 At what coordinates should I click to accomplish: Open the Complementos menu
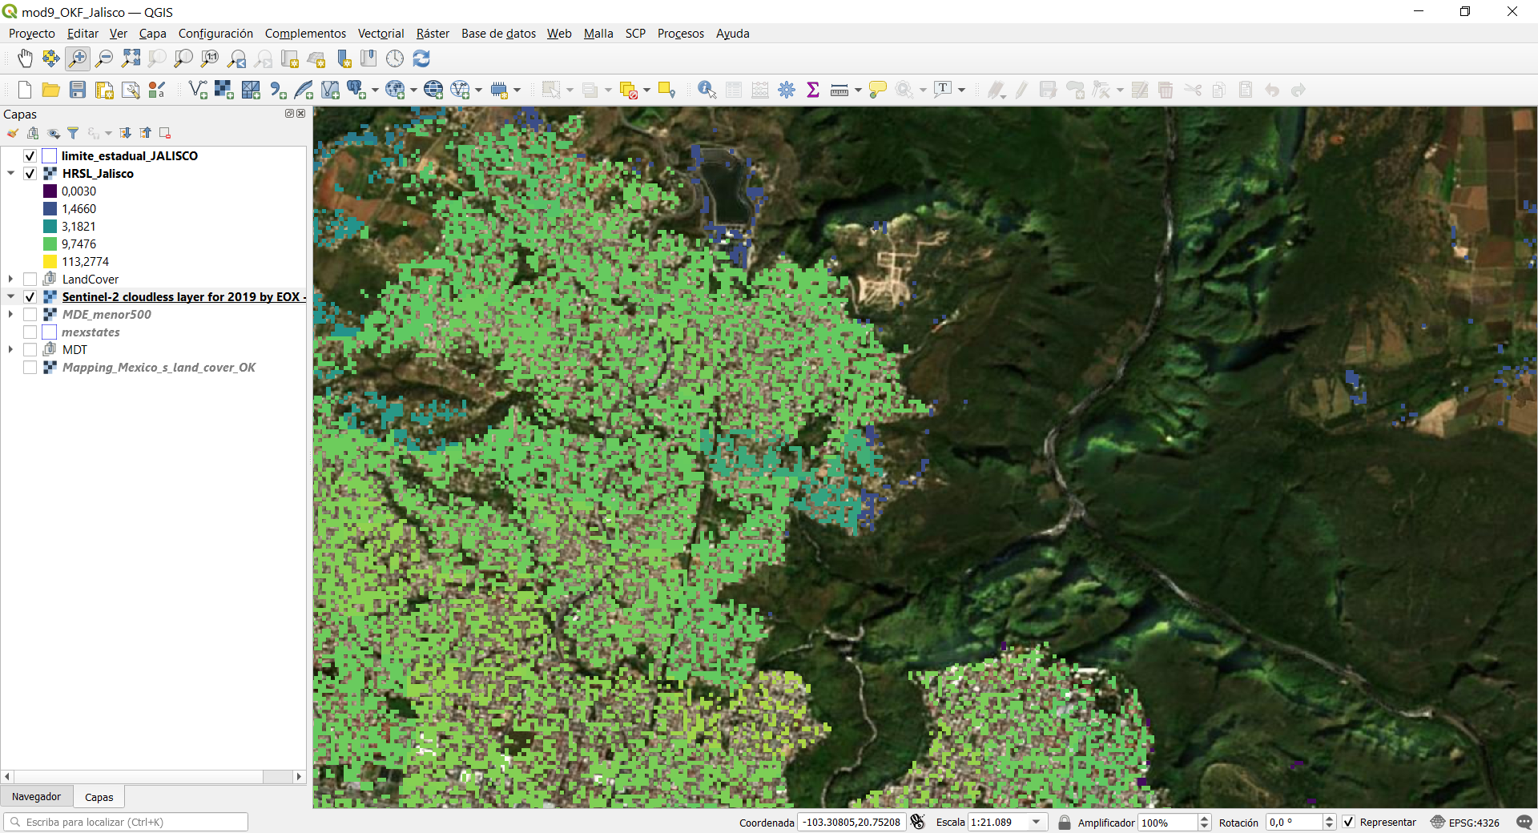tap(305, 33)
